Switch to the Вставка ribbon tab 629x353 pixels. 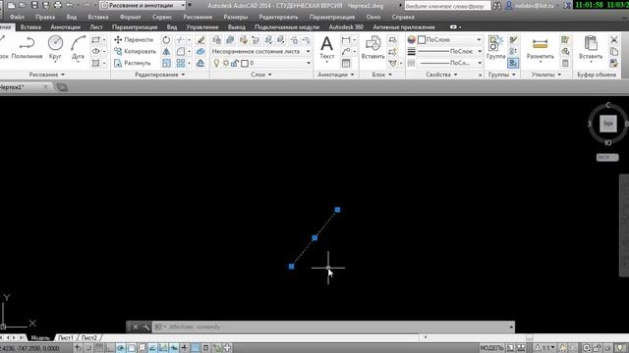(x=30, y=26)
